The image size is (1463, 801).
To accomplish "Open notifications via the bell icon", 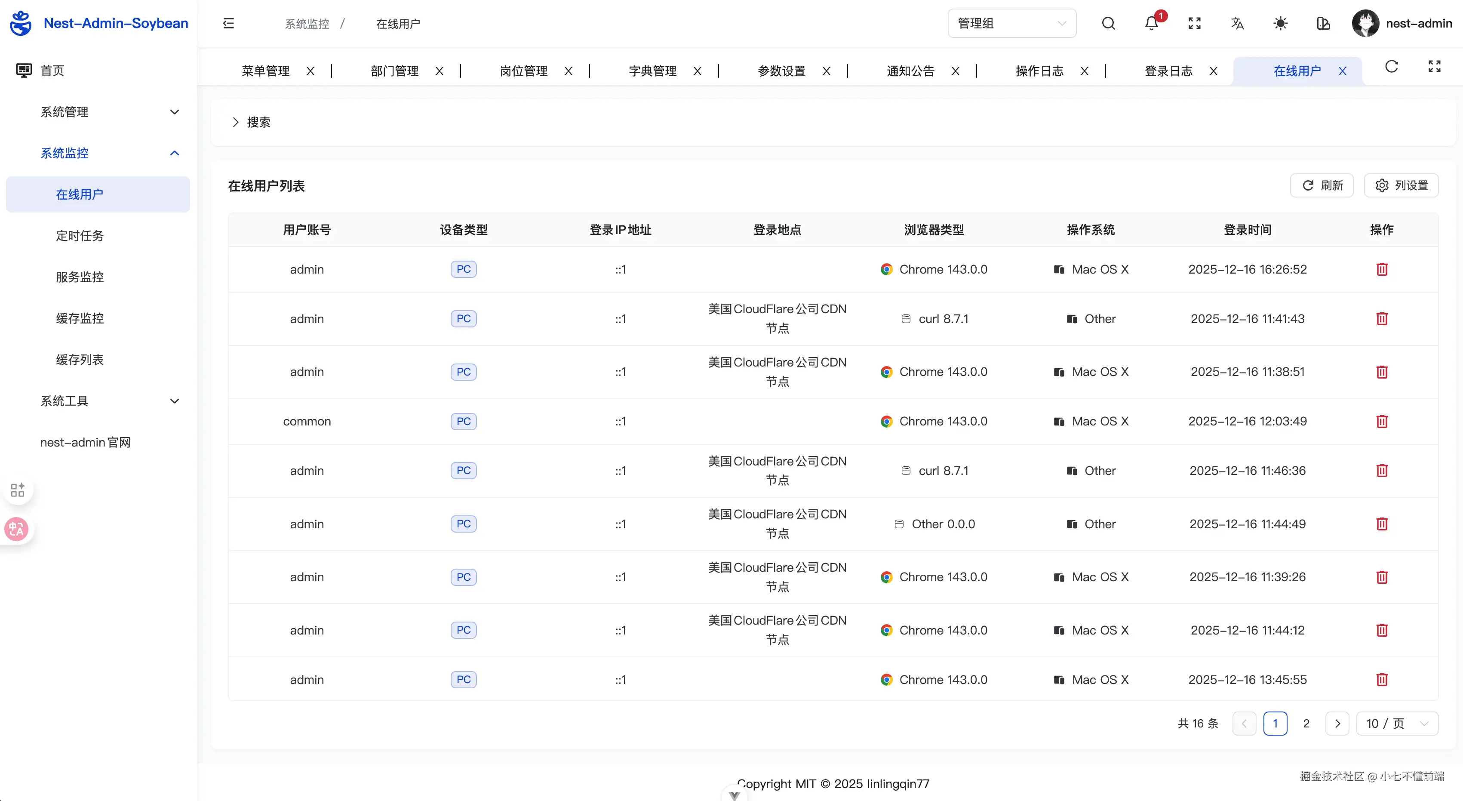I will (x=1151, y=23).
